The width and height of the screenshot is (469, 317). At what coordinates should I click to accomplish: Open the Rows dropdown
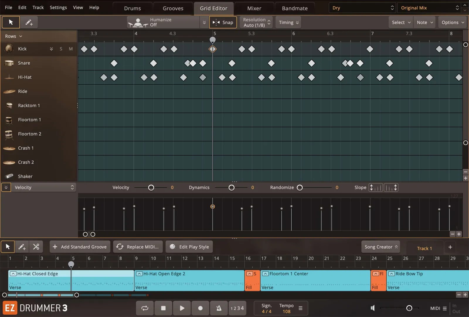point(13,36)
